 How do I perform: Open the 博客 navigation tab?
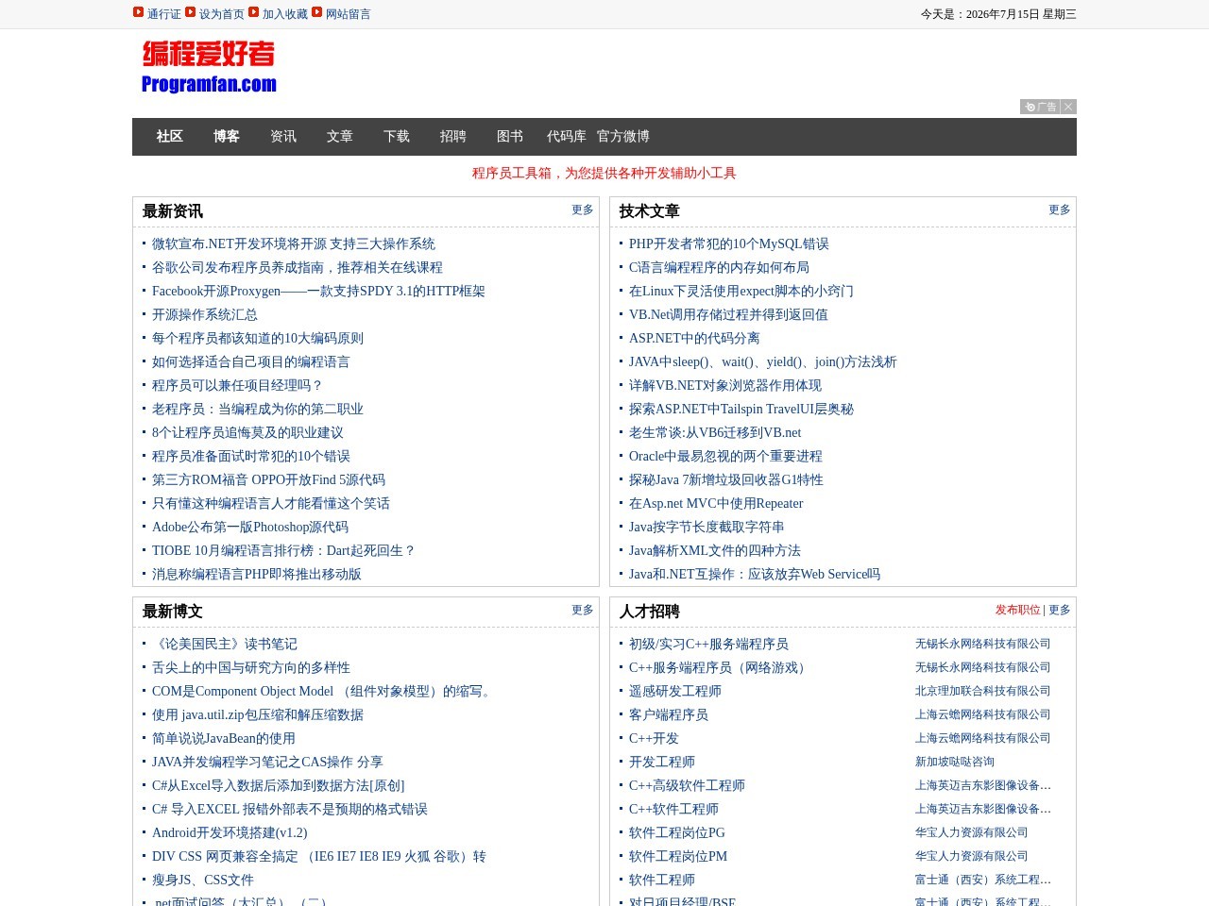(x=227, y=136)
